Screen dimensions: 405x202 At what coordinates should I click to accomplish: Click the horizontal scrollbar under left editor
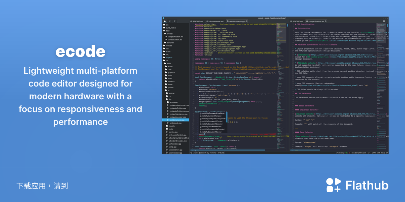pyautogui.click(x=227, y=150)
